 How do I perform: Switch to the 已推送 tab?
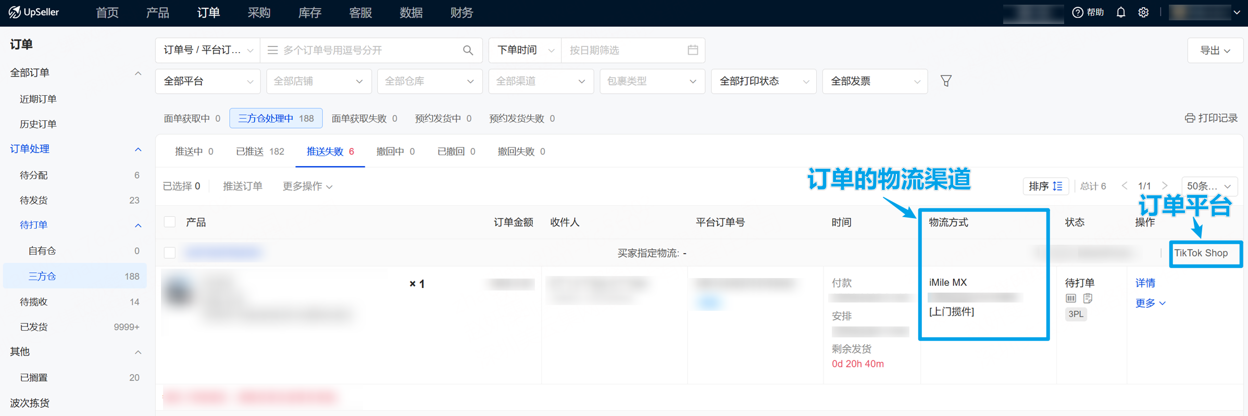[x=259, y=152]
